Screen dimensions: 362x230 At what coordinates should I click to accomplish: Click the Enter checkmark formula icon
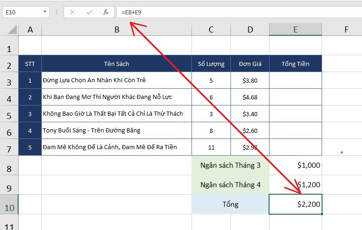pos(89,12)
